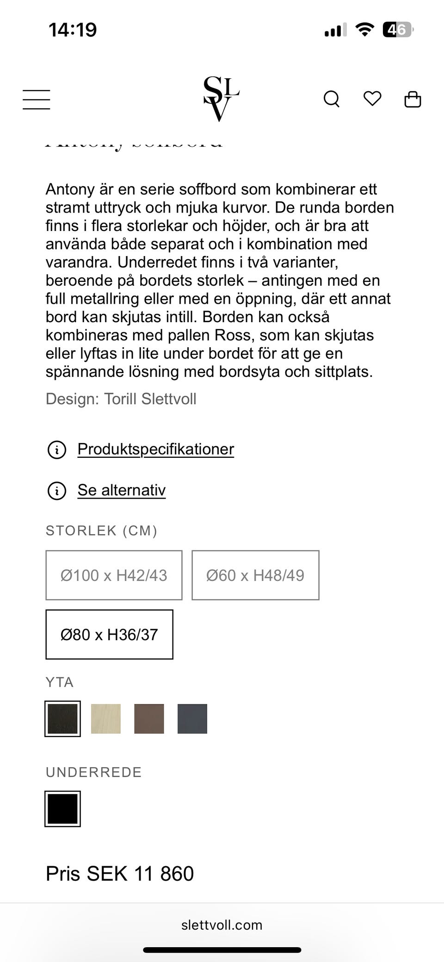Open the search function
444x962 pixels.
tap(332, 99)
